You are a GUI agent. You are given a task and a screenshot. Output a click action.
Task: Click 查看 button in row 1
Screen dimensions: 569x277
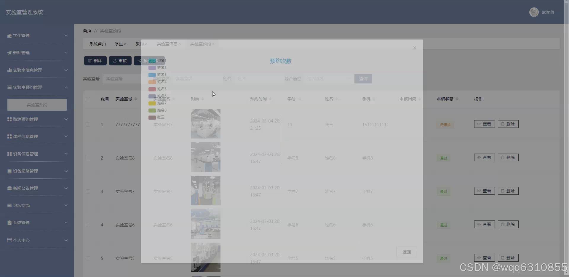click(x=484, y=124)
